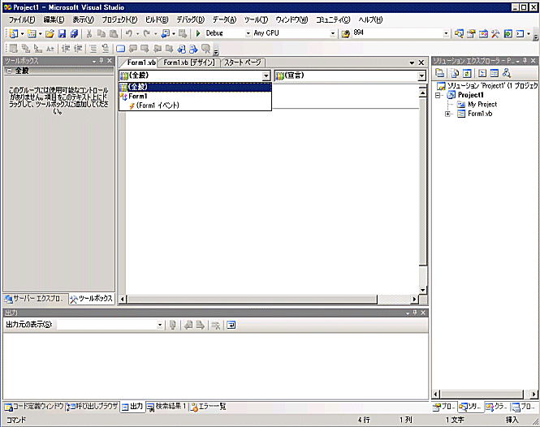This screenshot has width=540, height=427.
Task: Open the (宣言) method name dropdown
Action: click(x=422, y=75)
